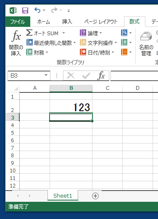Select cell B2 containing 123
This screenshot has height=219, width=158.
(71, 106)
